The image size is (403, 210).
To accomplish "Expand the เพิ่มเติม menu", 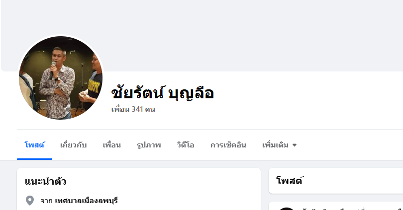I will (x=280, y=145).
